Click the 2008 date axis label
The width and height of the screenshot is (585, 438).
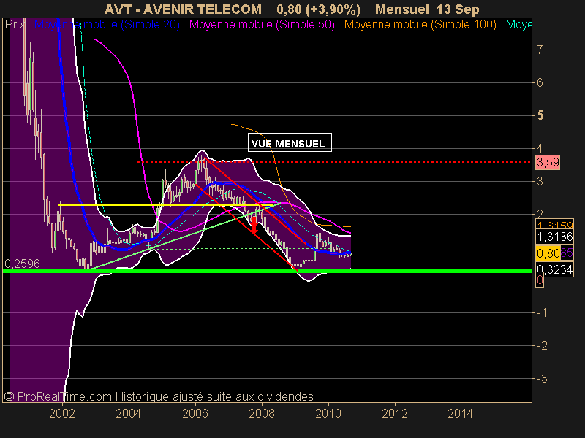(x=262, y=413)
